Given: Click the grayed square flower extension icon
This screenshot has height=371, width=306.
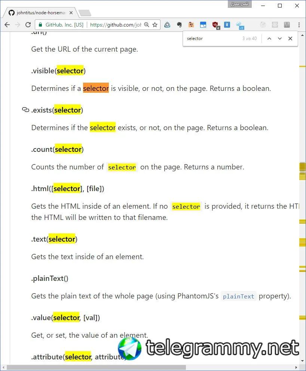Looking at the screenshot, I should [275, 25].
